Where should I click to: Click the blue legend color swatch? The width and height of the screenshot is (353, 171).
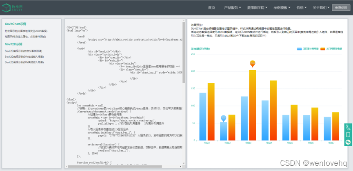[x=299, y=49]
